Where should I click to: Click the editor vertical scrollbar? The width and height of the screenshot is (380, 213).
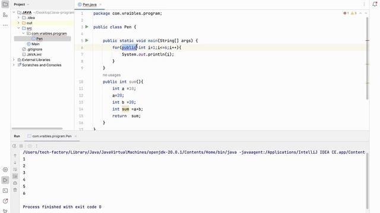367,58
